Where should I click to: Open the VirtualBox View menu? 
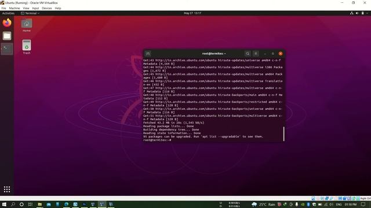[x=26, y=8]
